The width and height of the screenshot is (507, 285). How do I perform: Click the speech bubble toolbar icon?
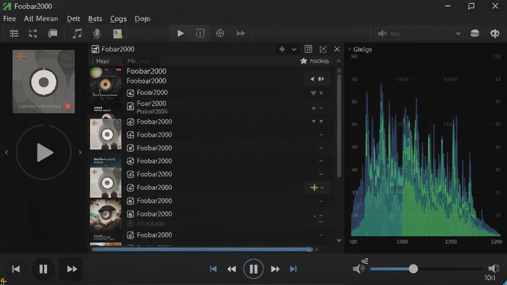click(52, 33)
